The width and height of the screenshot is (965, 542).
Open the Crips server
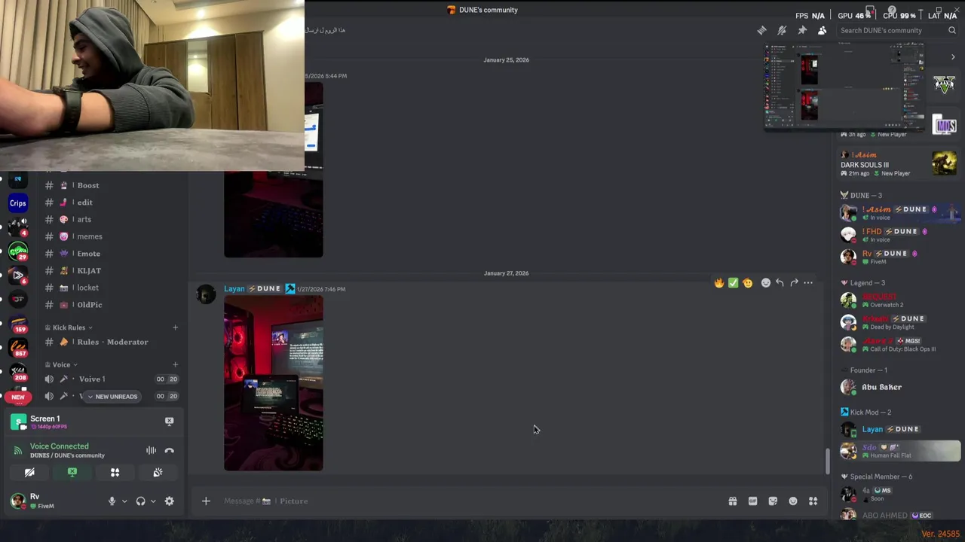click(x=18, y=202)
